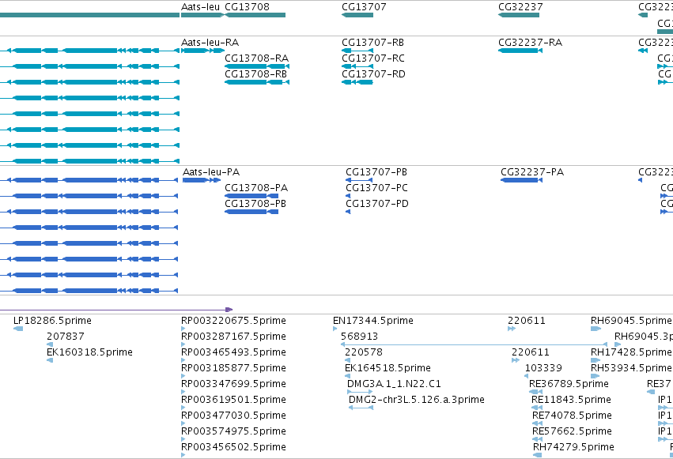Open the RE11843.5prime EST label
Image resolution: width=673 pixels, height=459 pixels.
(571, 400)
